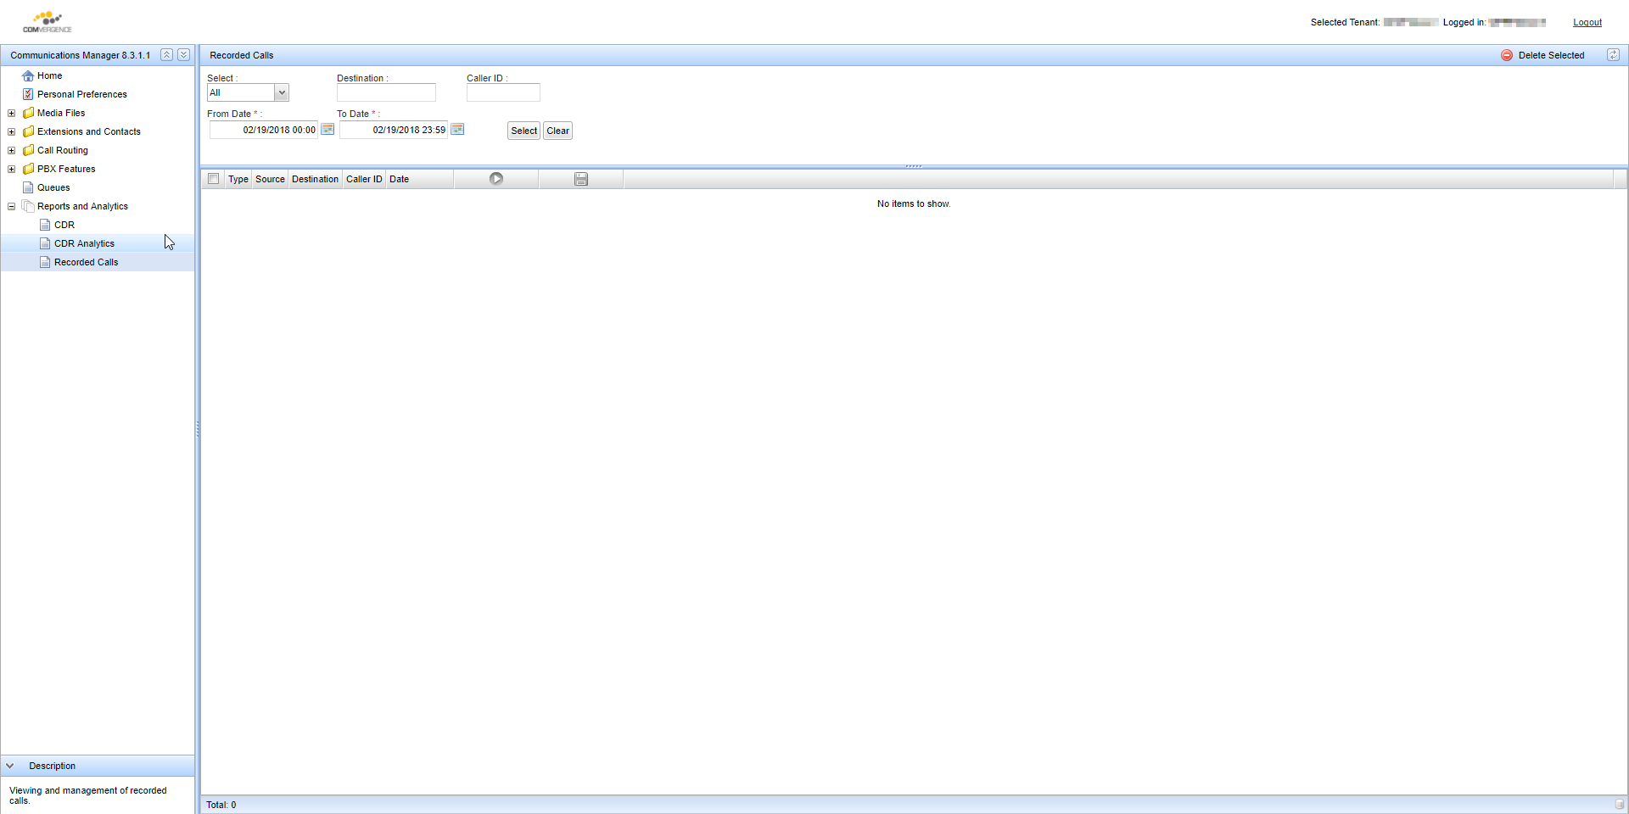Open Home from the navigation tree
The image size is (1629, 814).
(49, 75)
